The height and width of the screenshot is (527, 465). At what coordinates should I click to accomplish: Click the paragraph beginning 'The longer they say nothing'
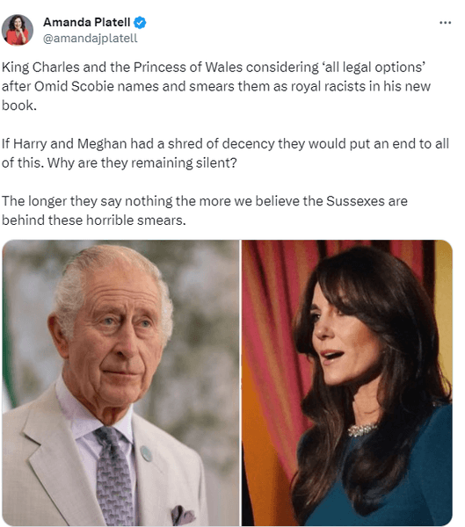pyautogui.click(x=205, y=211)
